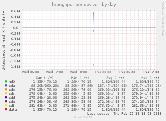Click the sdb current value '276.15k/ 76.00'

tap(43, 90)
